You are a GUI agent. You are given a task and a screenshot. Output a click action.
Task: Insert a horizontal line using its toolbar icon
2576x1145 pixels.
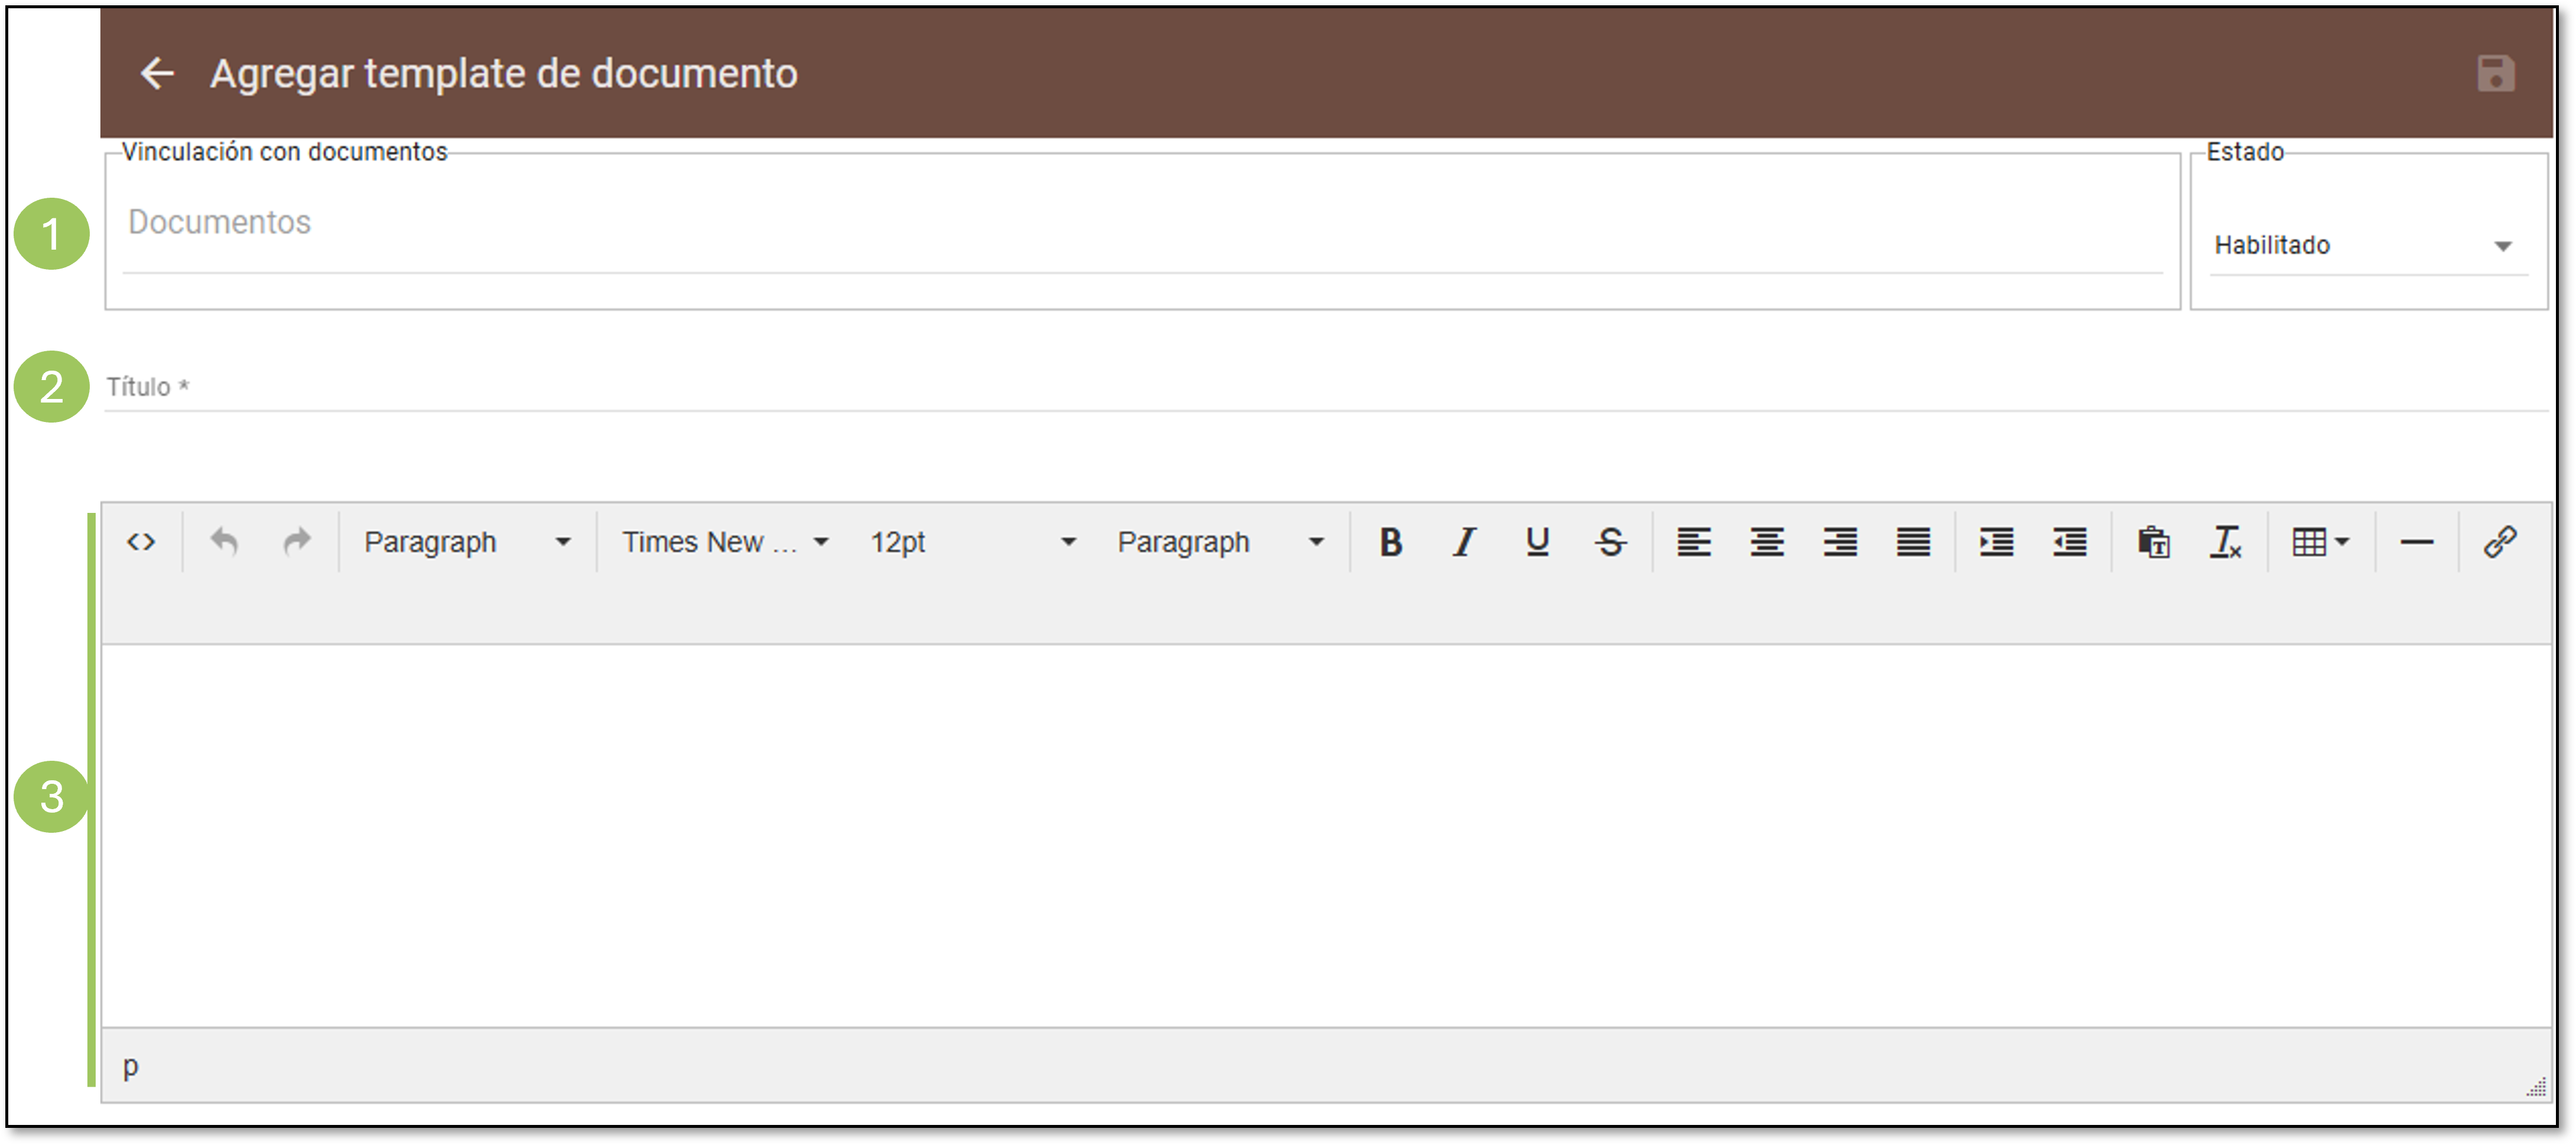tap(2416, 542)
